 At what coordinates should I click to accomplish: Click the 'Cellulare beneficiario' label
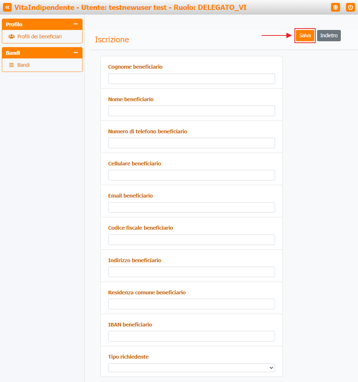(134, 164)
